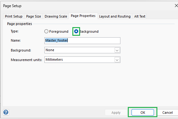Click the Cancel button
Screen dimensions: 178x119
pyautogui.click(x=168, y=113)
